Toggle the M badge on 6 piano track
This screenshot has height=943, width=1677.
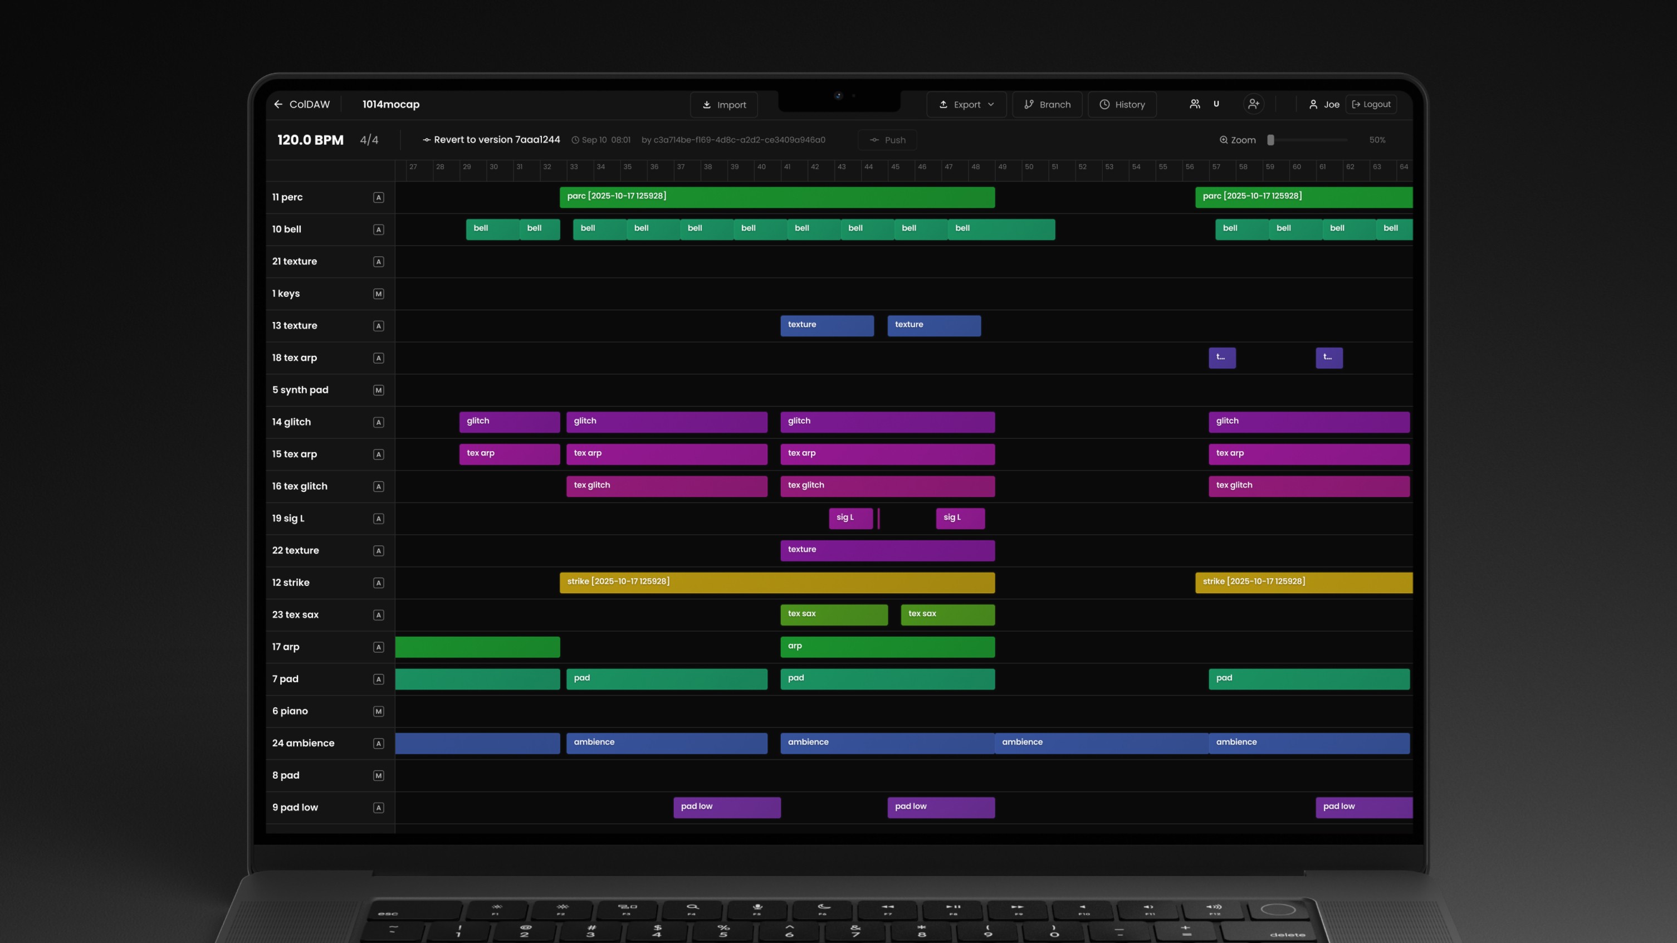pyautogui.click(x=378, y=711)
